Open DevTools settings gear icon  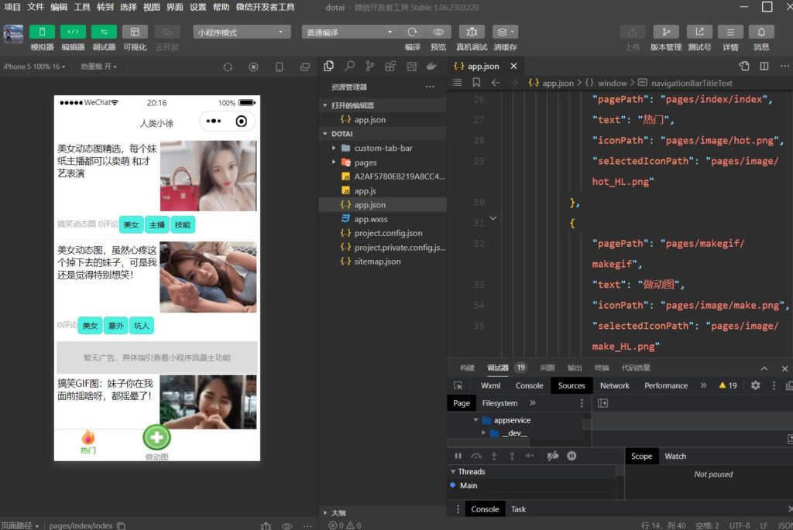coord(755,385)
